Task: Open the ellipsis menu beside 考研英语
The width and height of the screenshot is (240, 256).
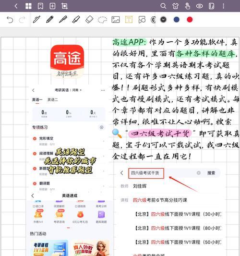Action: [103, 90]
